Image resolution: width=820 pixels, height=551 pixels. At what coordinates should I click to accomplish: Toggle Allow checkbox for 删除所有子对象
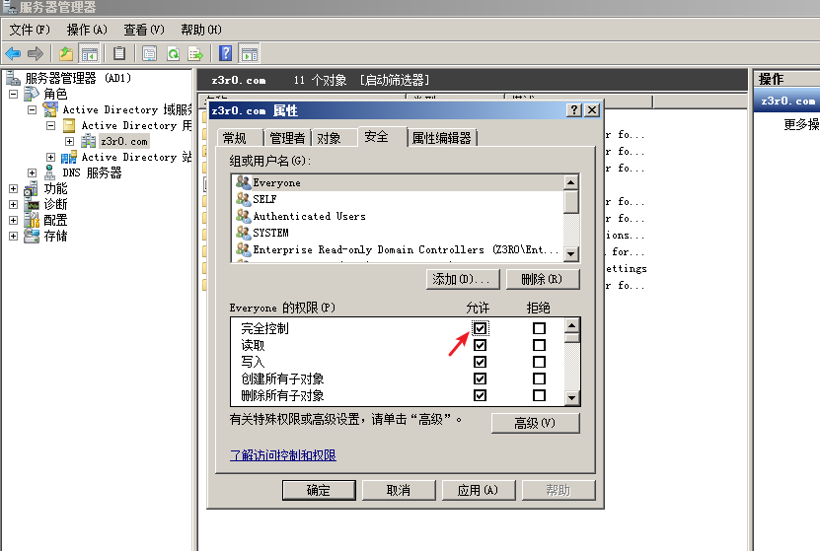pyautogui.click(x=480, y=395)
